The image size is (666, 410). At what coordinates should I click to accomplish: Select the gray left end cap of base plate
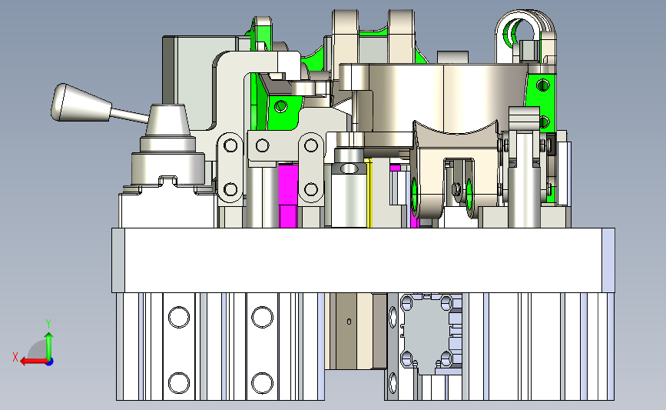coord(118,260)
